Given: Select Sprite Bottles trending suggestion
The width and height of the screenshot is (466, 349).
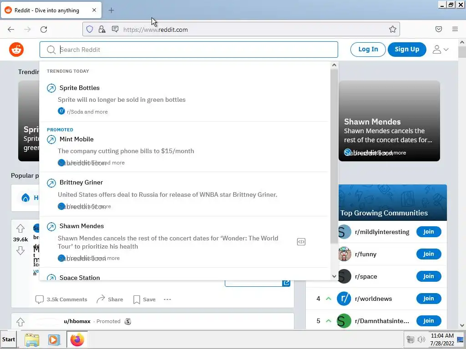Looking at the screenshot, I should click(x=184, y=100).
